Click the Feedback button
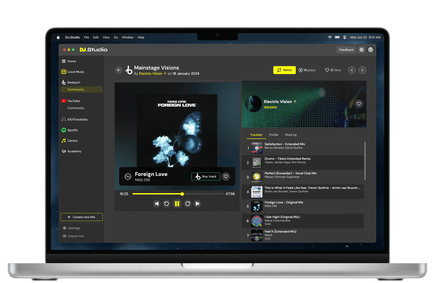The height and width of the screenshot is (283, 435). coord(346,50)
